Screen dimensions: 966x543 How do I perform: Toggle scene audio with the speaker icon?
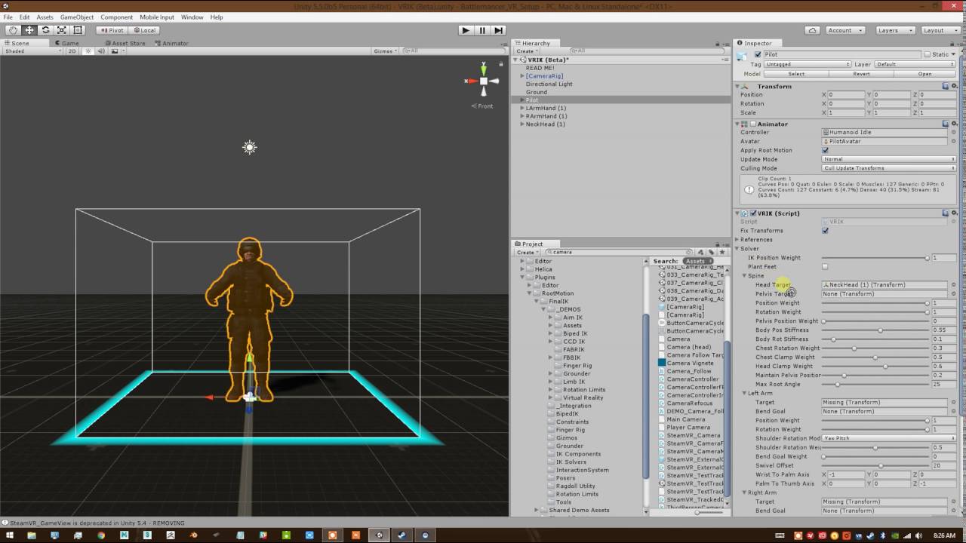coord(102,51)
